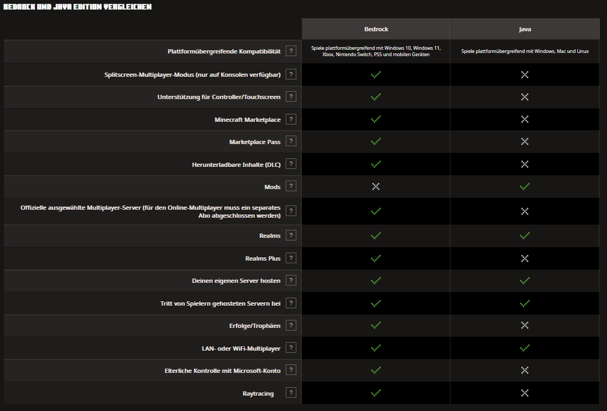The width and height of the screenshot is (607, 411).
Task: Select the Java column header
Action: click(x=525, y=29)
